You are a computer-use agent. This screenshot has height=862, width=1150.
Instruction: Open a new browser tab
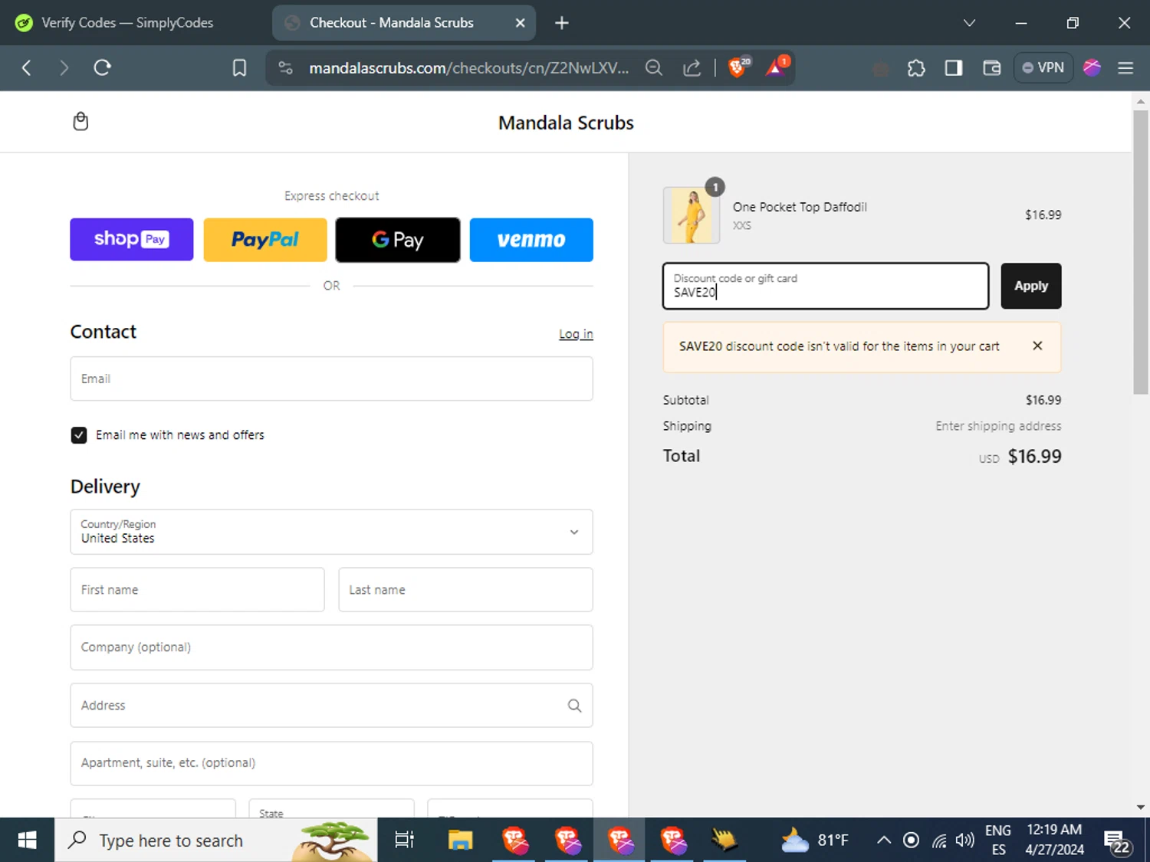(x=562, y=23)
